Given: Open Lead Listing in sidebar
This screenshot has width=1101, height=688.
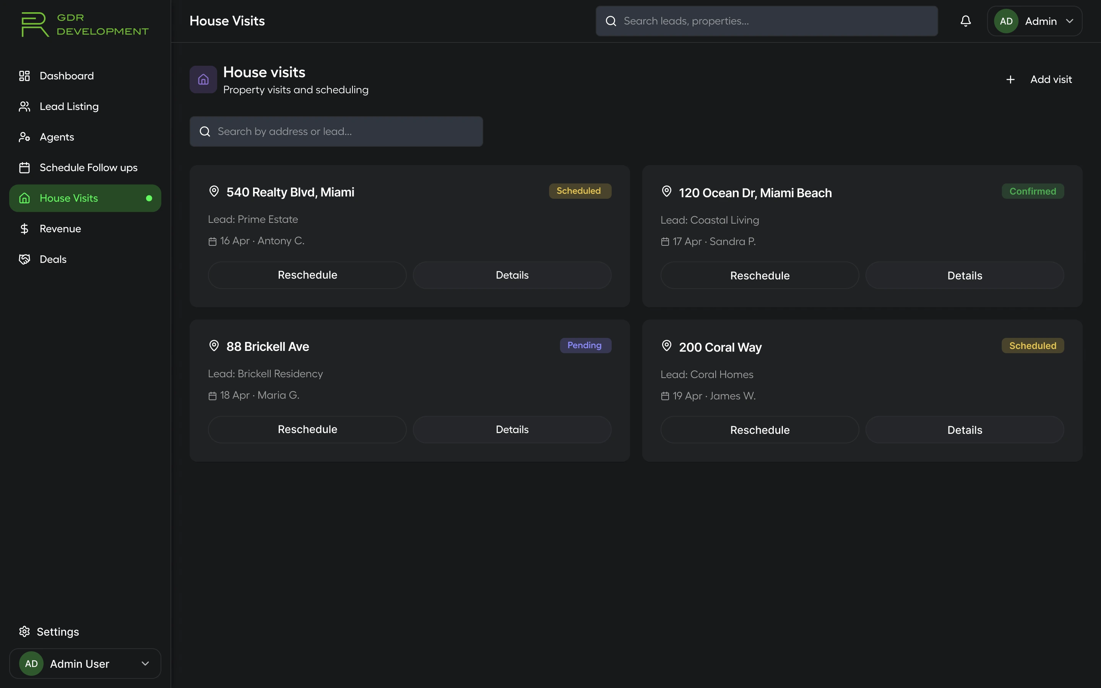Looking at the screenshot, I should tap(69, 107).
